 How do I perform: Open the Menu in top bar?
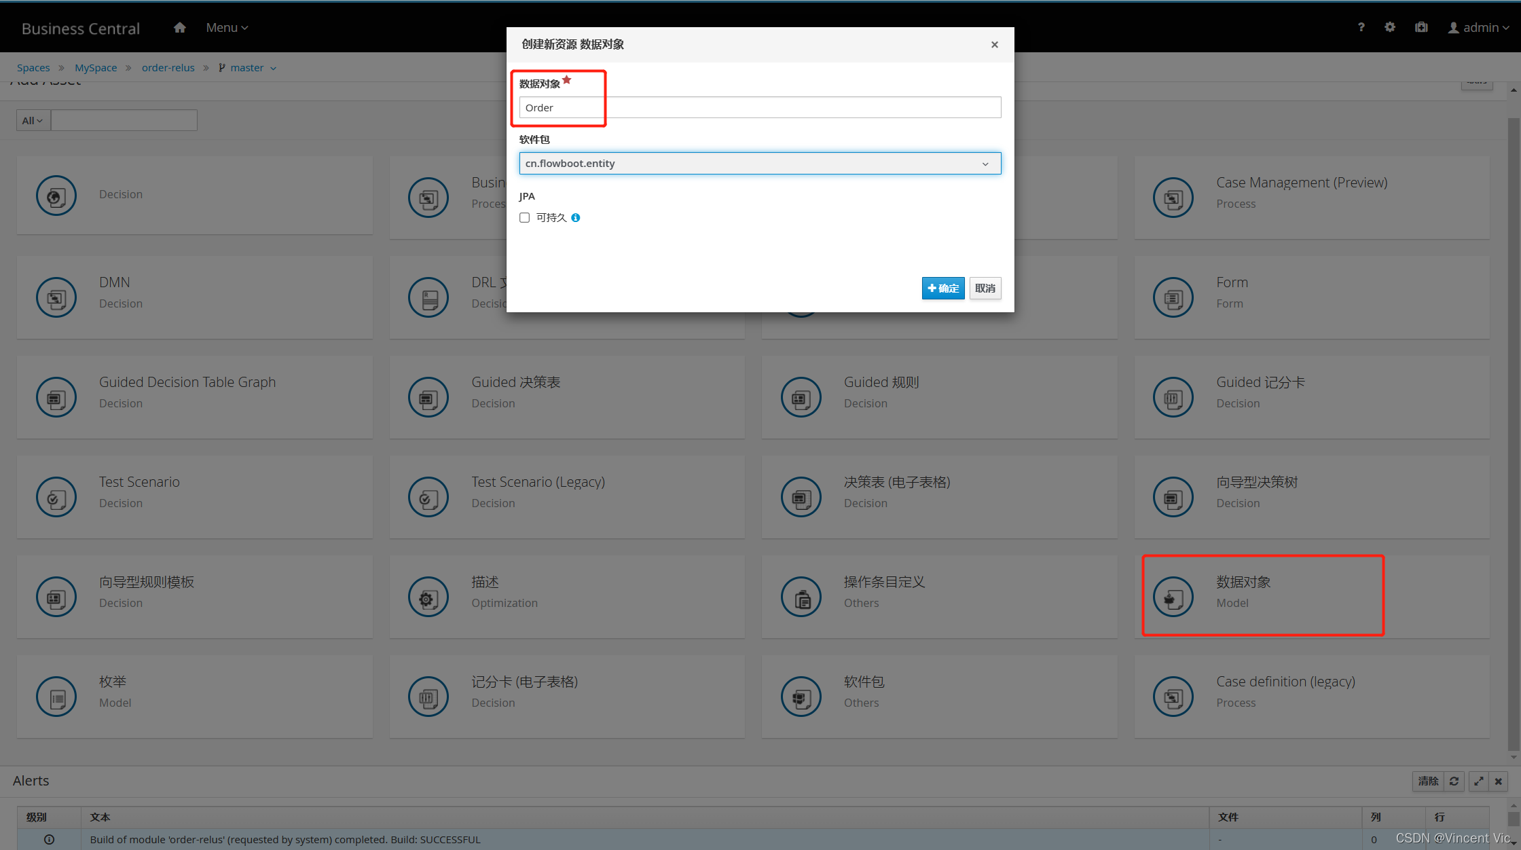(227, 28)
